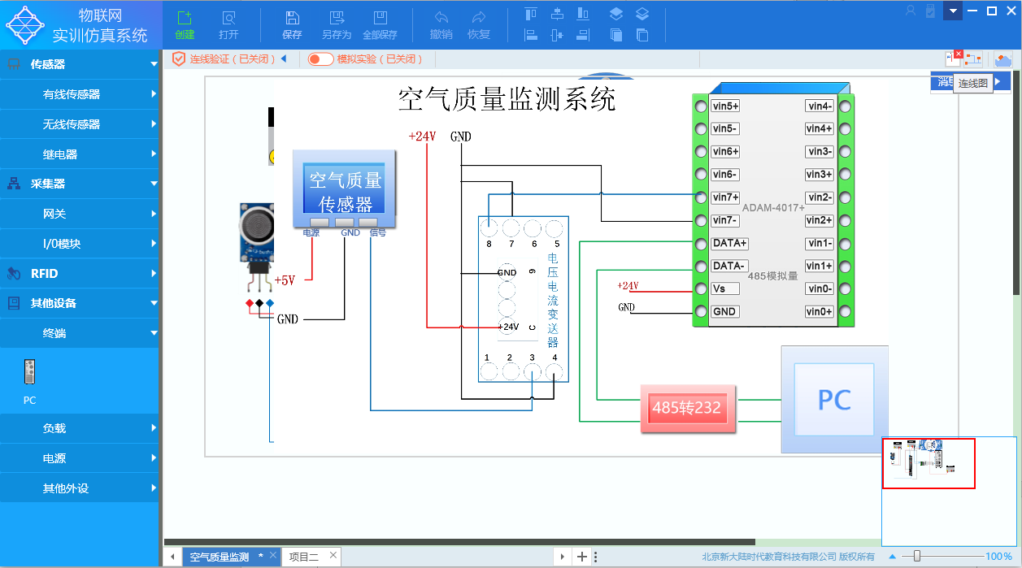This screenshot has height=568, width=1022.
Task: Click the 485转232 converter component
Action: pos(689,408)
